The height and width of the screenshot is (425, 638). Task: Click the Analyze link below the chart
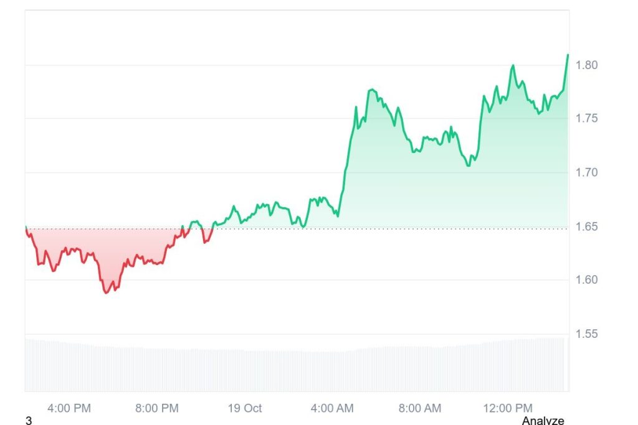(543, 421)
